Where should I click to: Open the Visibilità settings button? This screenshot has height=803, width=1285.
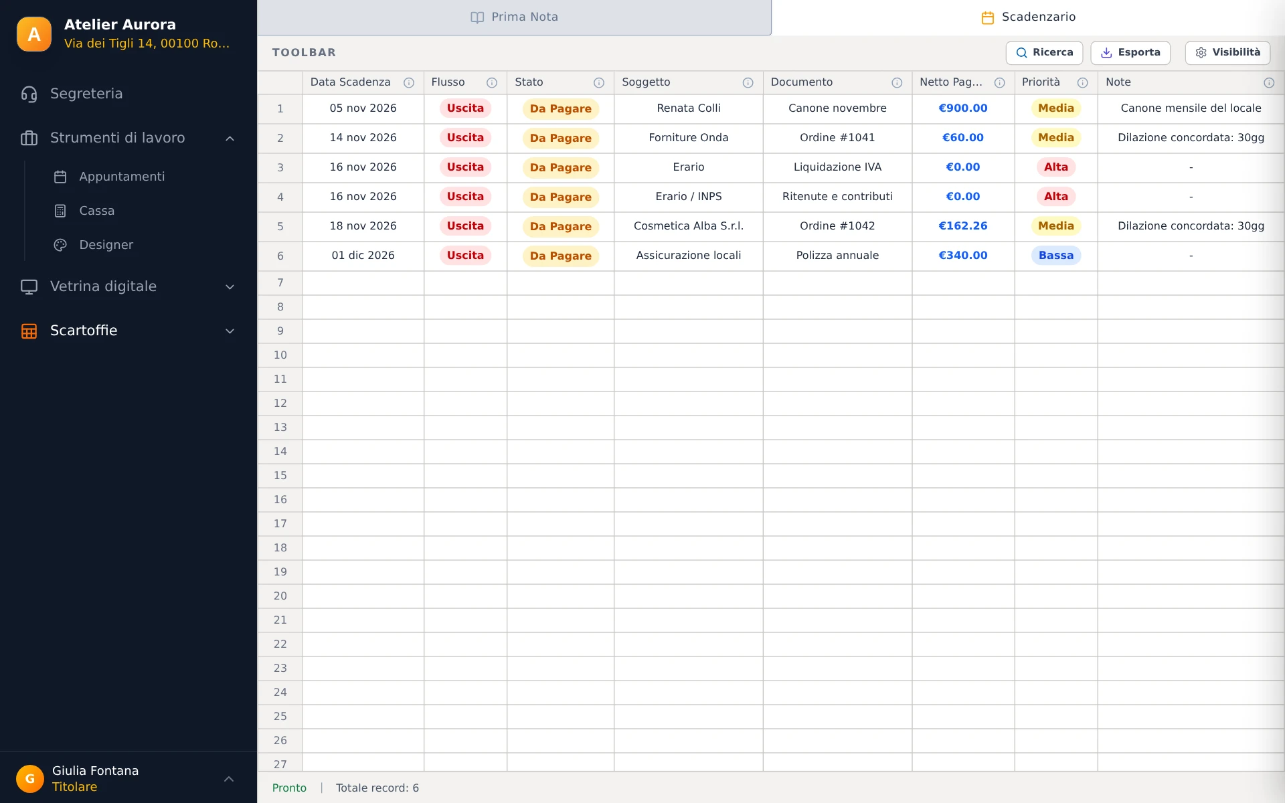tap(1227, 53)
